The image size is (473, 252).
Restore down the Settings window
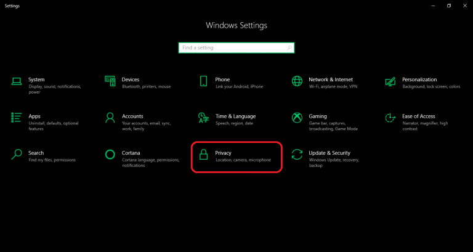click(449, 6)
